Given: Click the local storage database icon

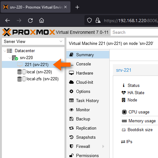Looking at the screenshot, I should point(20,72).
